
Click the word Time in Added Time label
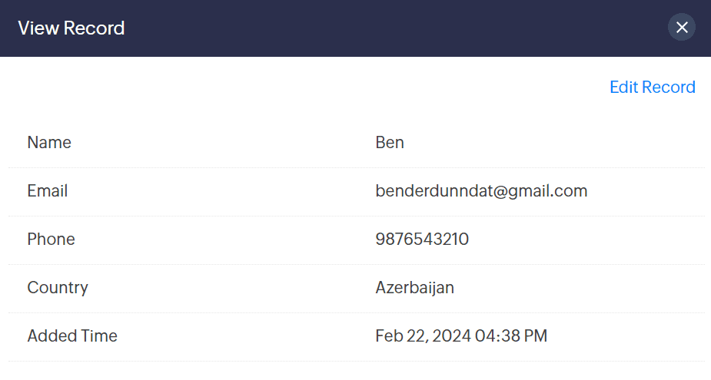(x=99, y=336)
